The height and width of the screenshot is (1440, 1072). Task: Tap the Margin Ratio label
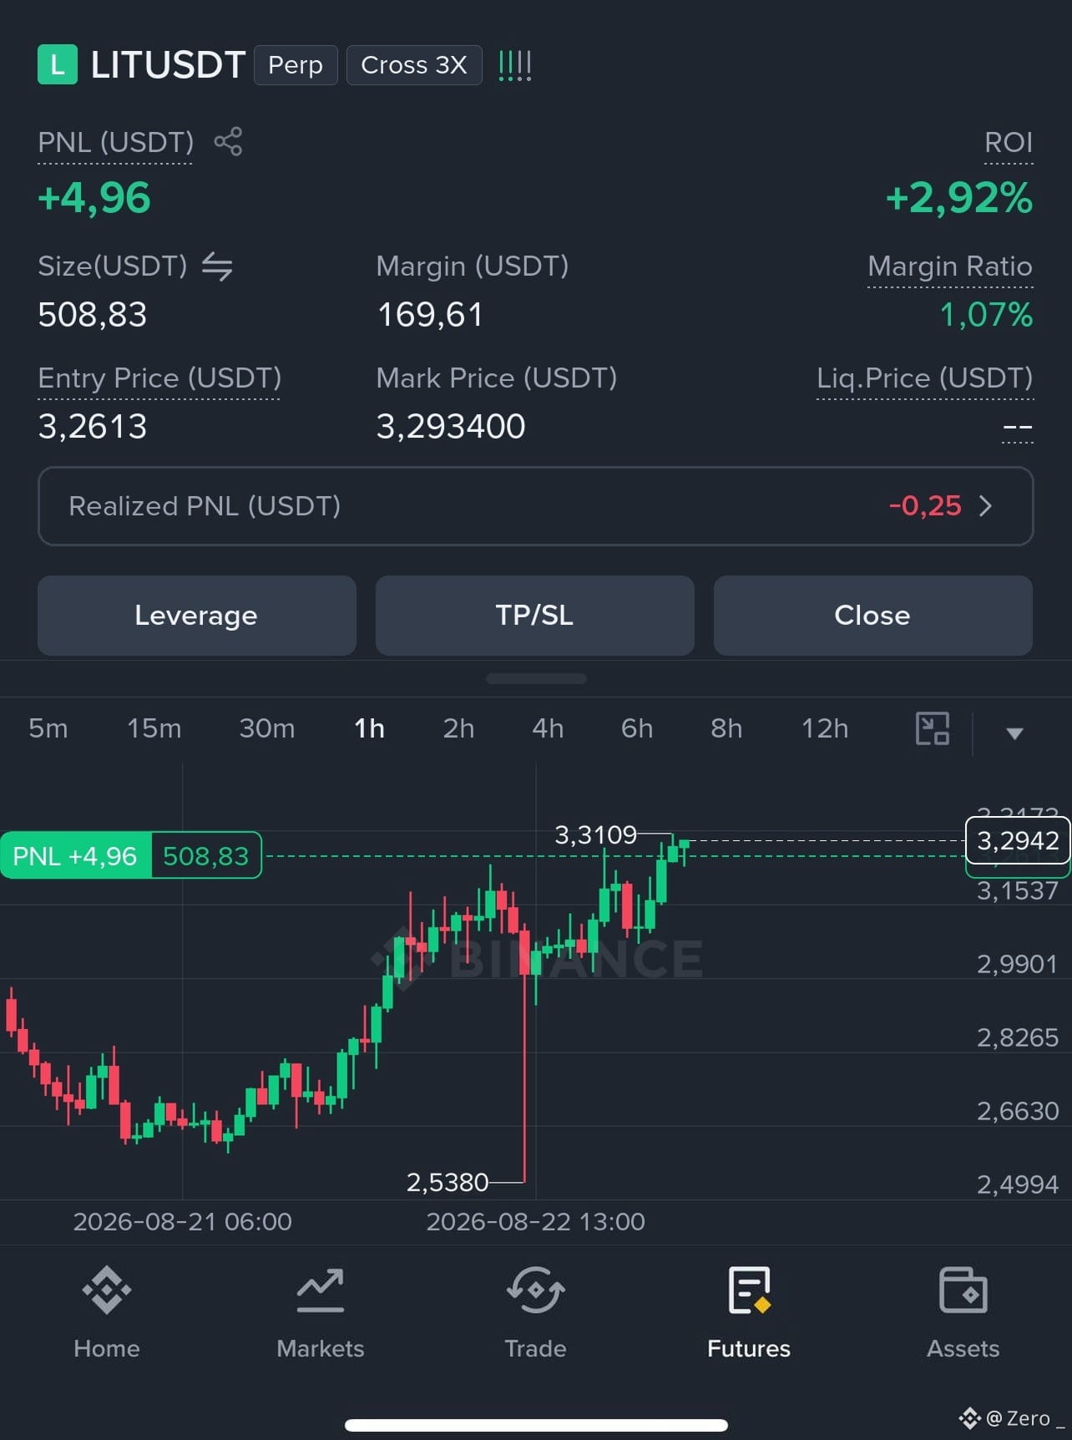950,266
